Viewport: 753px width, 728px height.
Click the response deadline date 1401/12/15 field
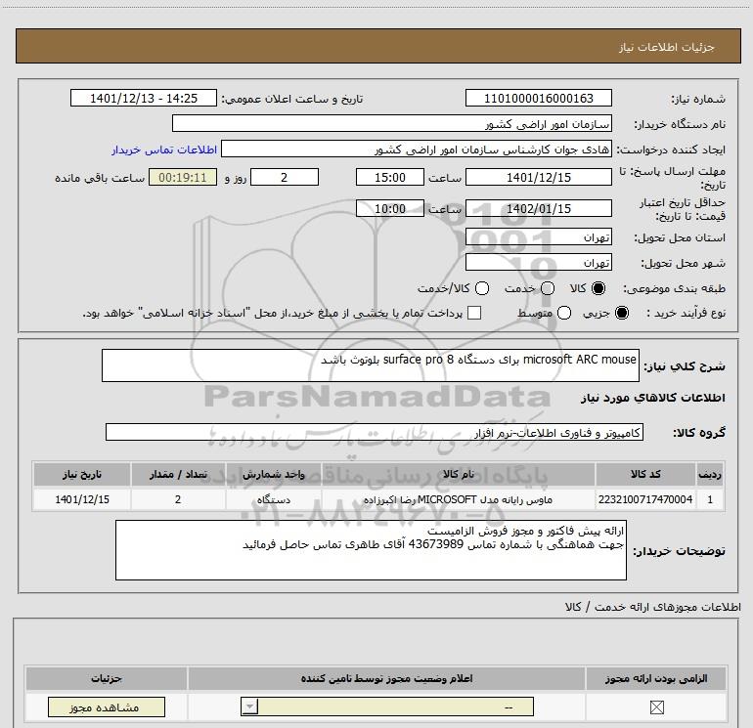(x=538, y=178)
